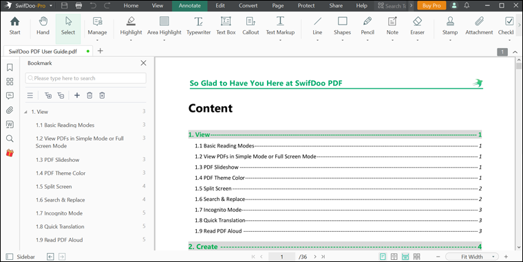
Task: Open the page thumbnails sidebar panel
Action: coord(10,82)
